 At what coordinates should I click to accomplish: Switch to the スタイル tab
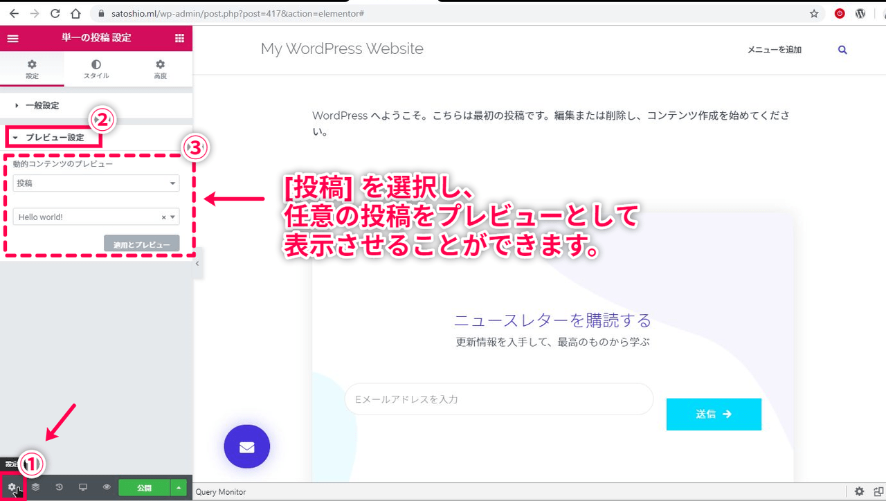[x=96, y=69]
